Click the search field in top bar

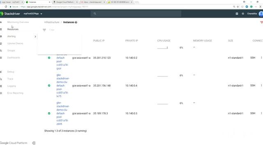(136, 14)
